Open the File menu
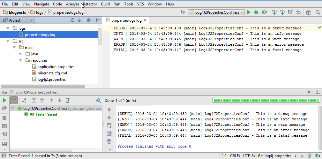Image resolution: width=322 pixels, height=159 pixels. click(5, 4)
